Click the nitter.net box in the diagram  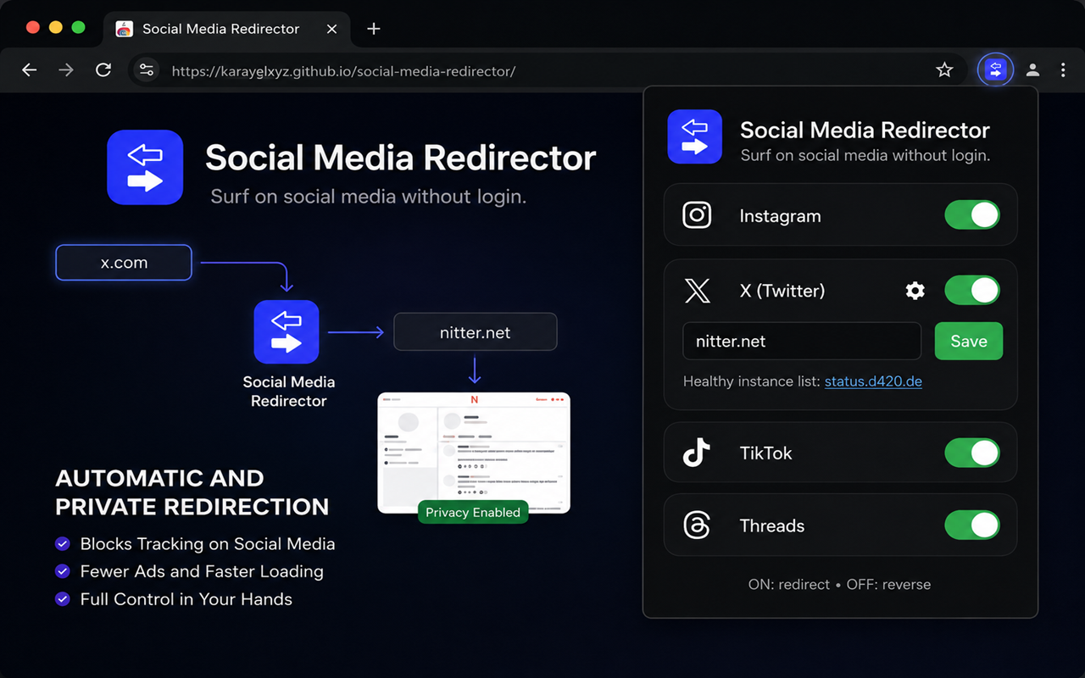point(476,332)
